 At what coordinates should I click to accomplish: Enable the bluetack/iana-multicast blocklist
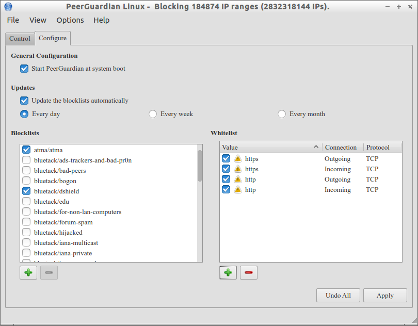pyautogui.click(x=26, y=242)
